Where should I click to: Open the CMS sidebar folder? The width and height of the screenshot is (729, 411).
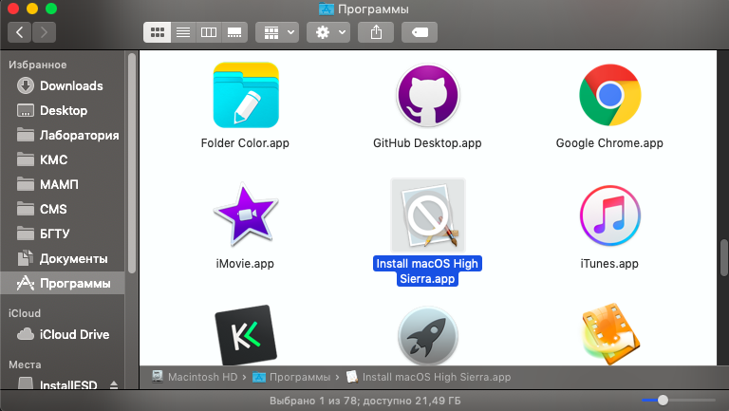63,209
